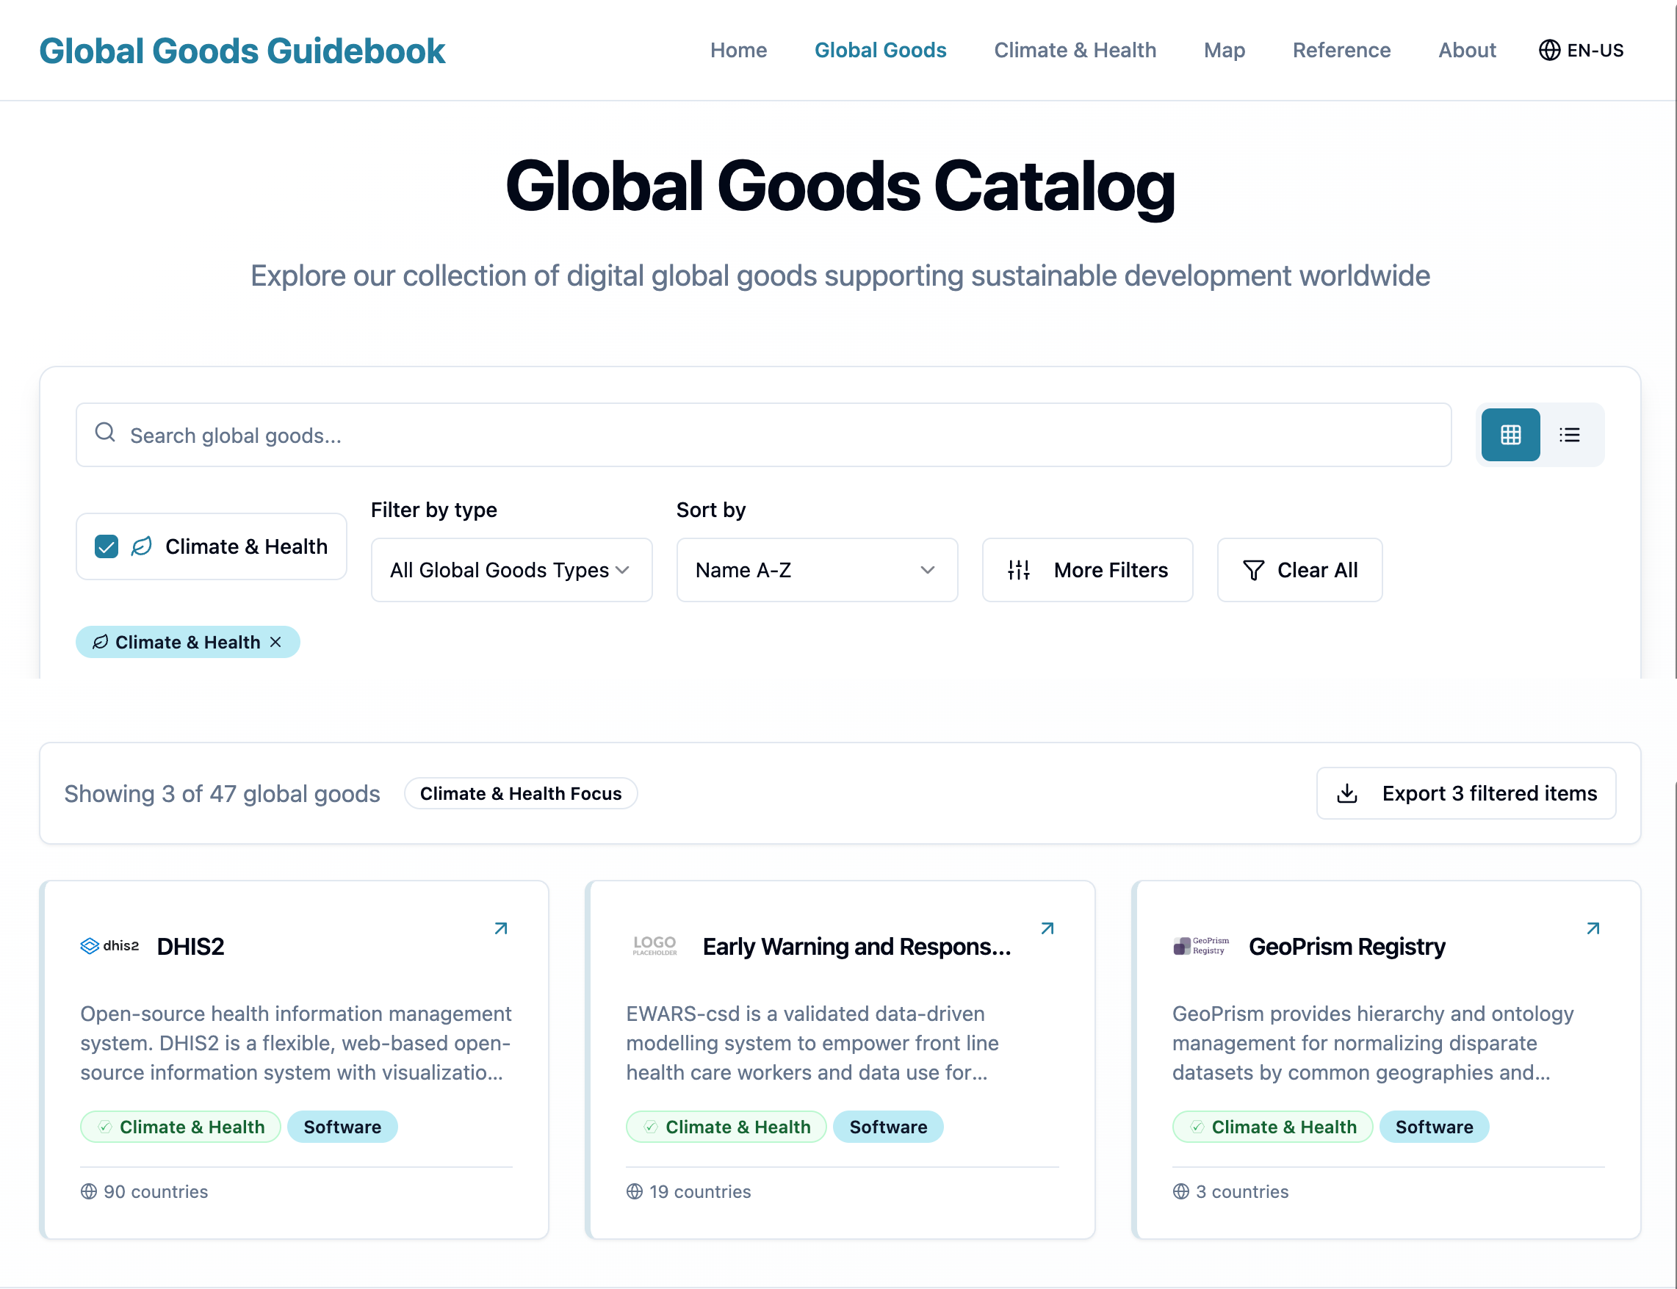
Task: Open GeoPrism Registry external link arrow
Action: [1593, 928]
